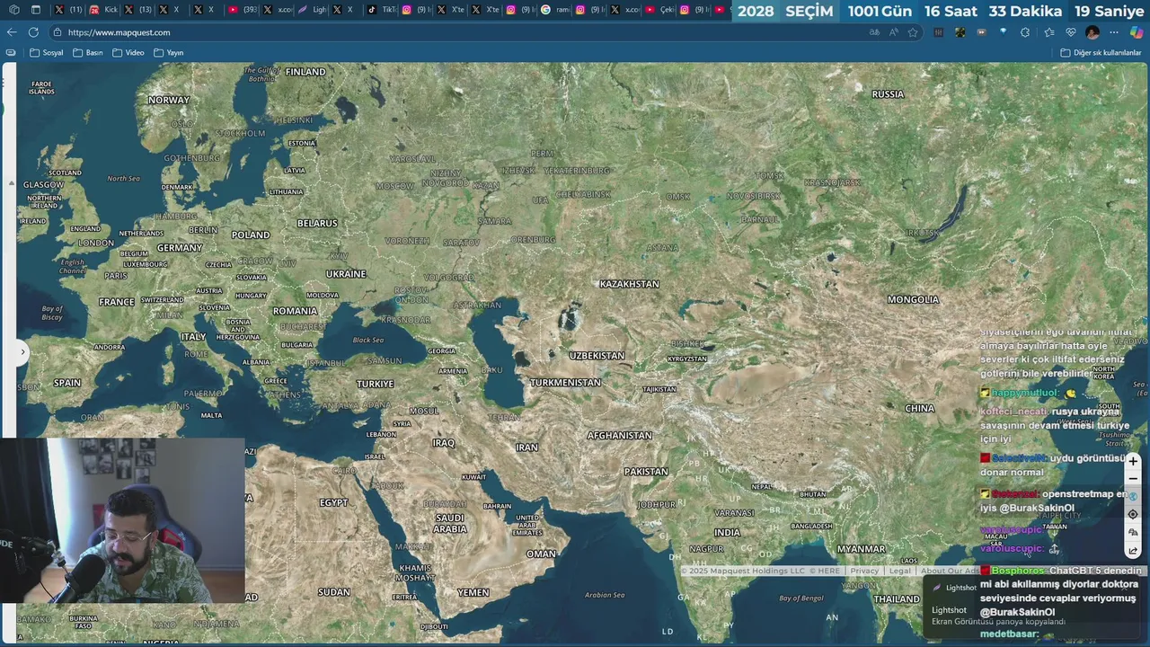Open the browser three-dots settings menu
This screenshot has height=647, width=1150.
pos(1114,32)
